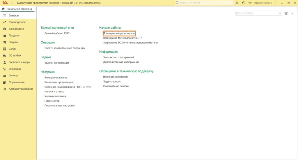Open the Главное menu section
The width and height of the screenshot is (298, 160).
14,15
